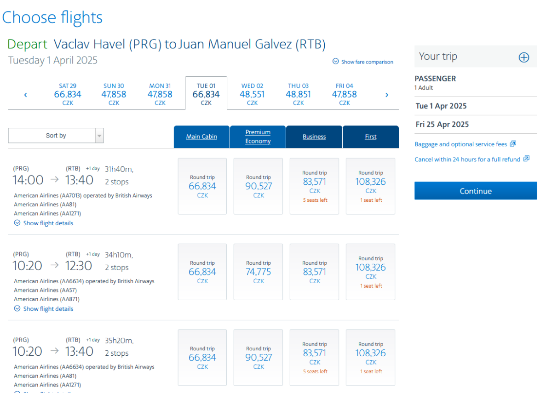Switch to the First tab
The image size is (552, 393).
coord(371,137)
